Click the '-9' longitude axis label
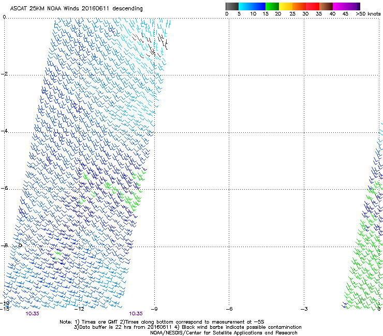Image resolution: width=383 pixels, height=336 pixels. pos(154,309)
